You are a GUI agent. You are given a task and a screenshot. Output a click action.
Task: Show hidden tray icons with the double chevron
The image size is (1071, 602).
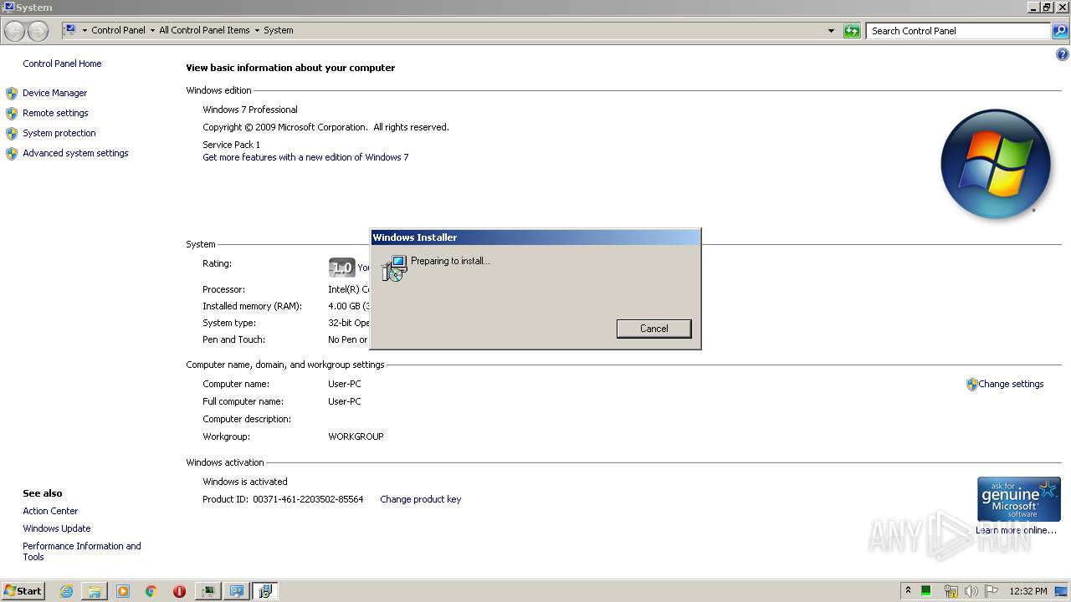tap(908, 590)
